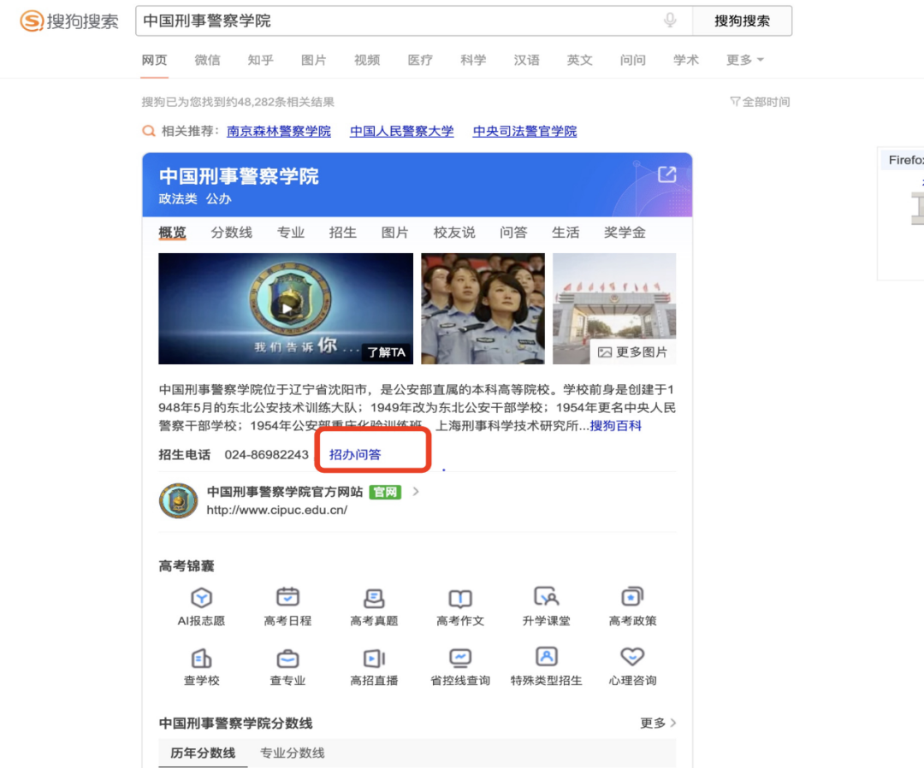This screenshot has width=924, height=768.
Task: Open the 问答 tab in school card
Action: (513, 233)
